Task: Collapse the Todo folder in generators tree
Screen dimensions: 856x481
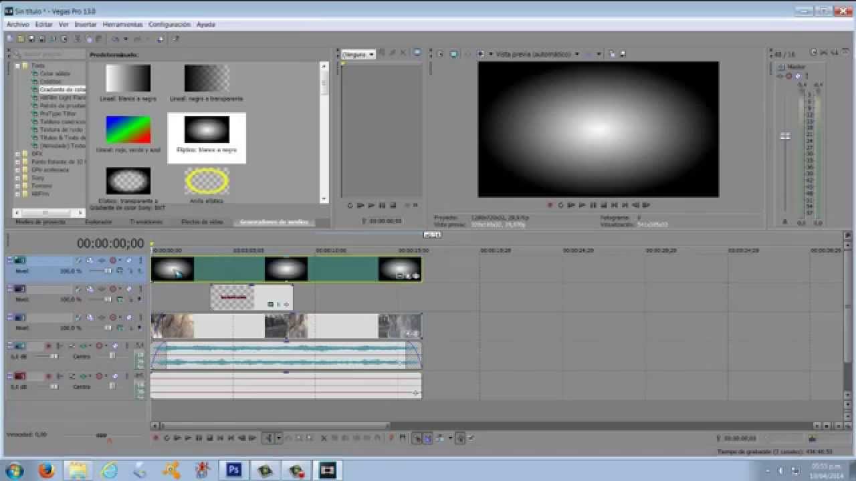Action: point(17,65)
